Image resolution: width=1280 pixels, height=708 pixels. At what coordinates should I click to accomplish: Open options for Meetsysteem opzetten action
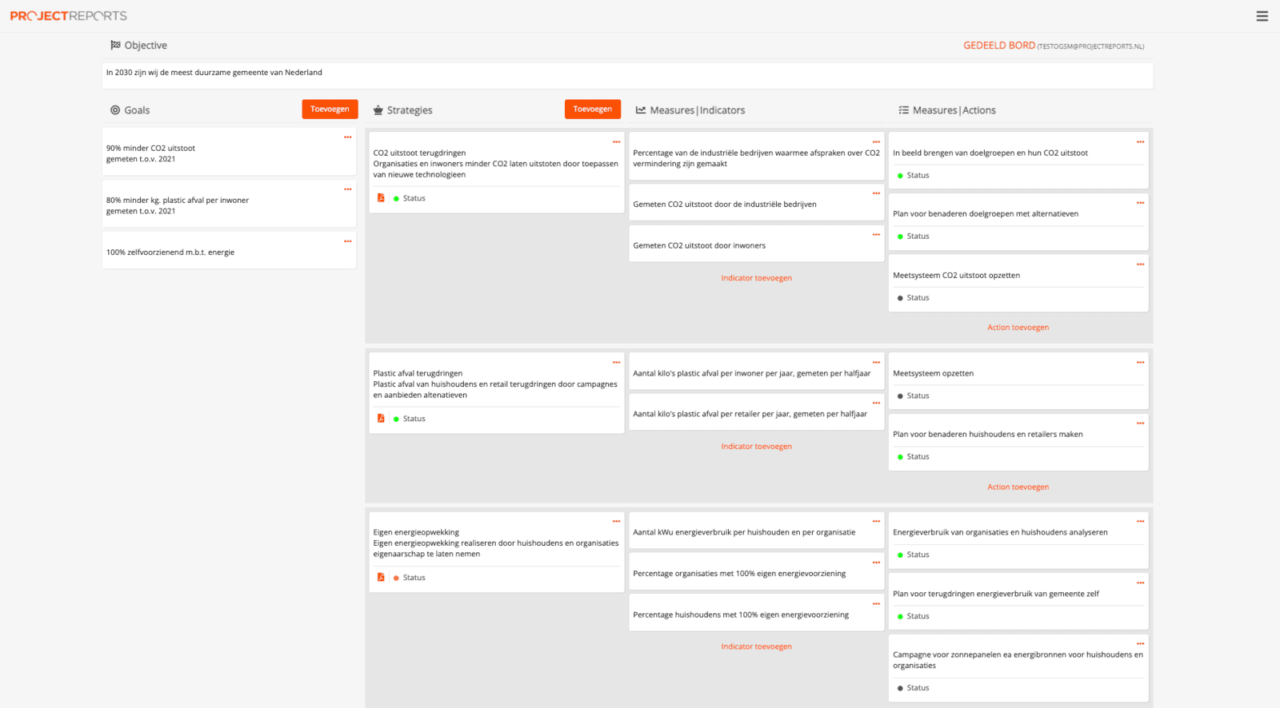(x=1140, y=363)
